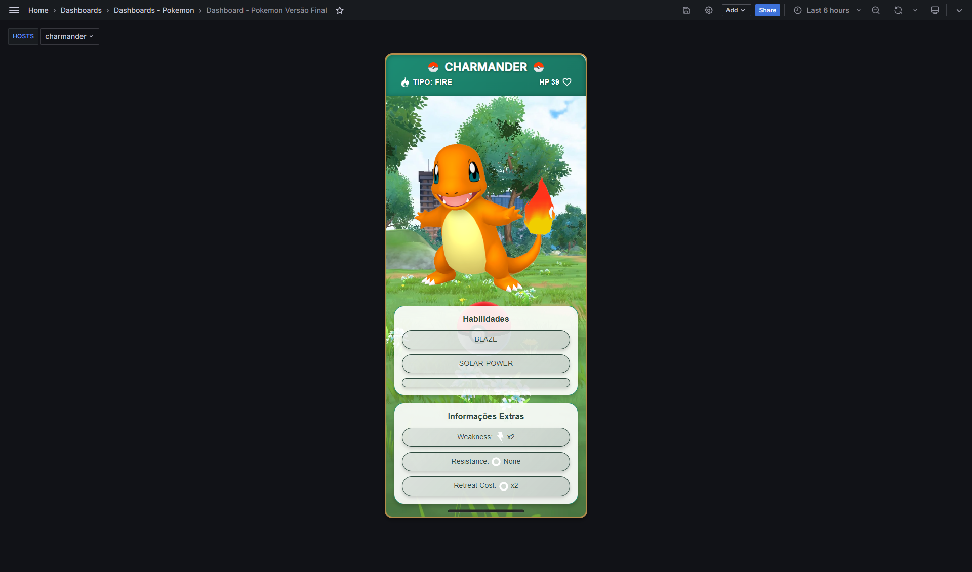The height and width of the screenshot is (572, 972).
Task: Click the heart icon beside HP 39
Action: click(x=567, y=82)
